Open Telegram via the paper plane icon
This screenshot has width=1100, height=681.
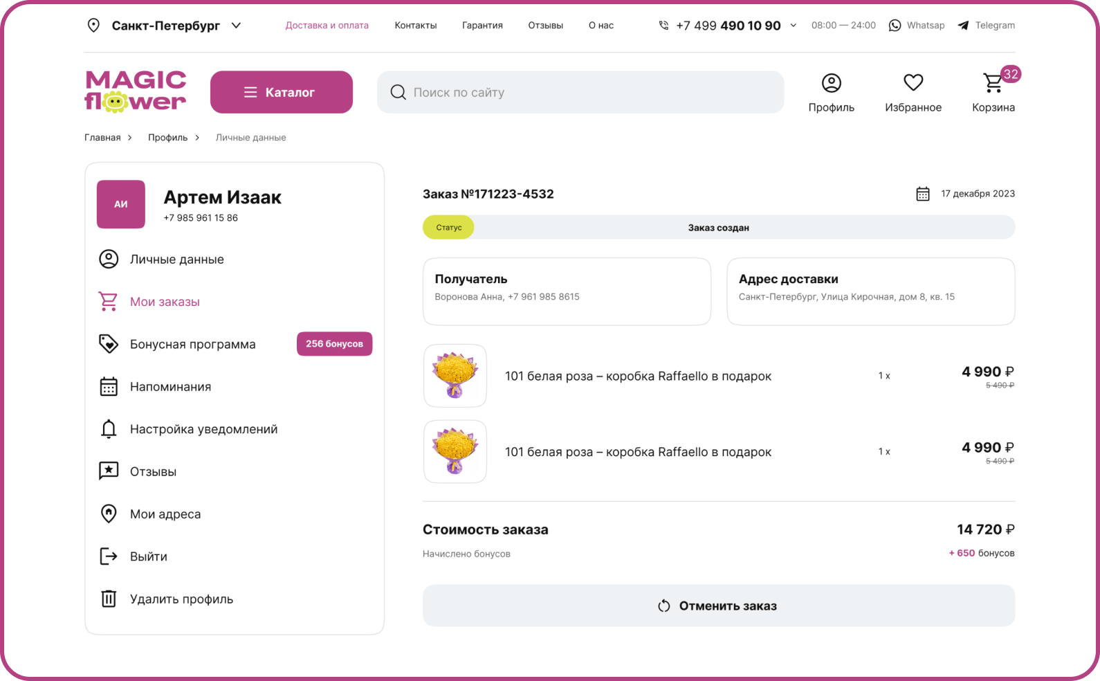(963, 26)
